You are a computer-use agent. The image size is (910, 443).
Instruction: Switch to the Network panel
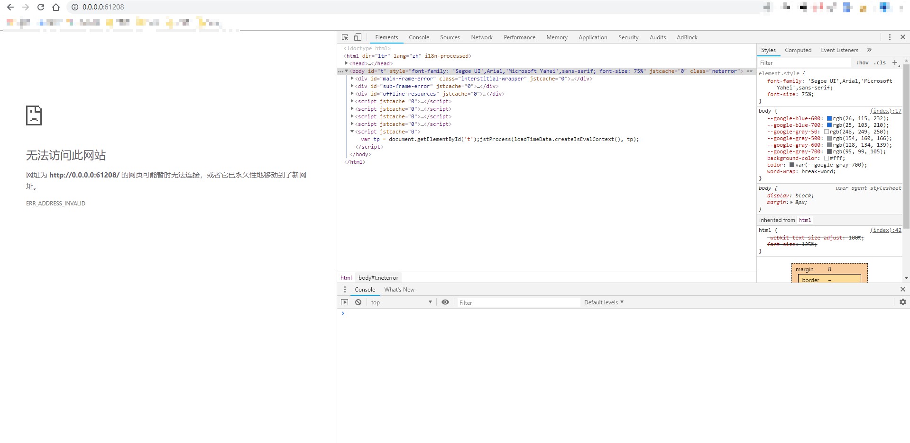pyautogui.click(x=482, y=37)
